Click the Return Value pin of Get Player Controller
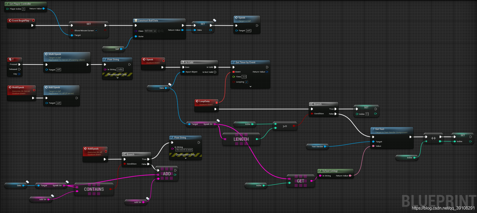This screenshot has width=477, height=213. click(x=43, y=9)
